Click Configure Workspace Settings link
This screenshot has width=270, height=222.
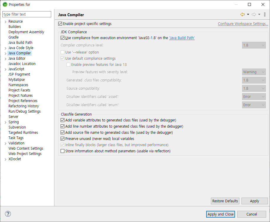point(243,24)
